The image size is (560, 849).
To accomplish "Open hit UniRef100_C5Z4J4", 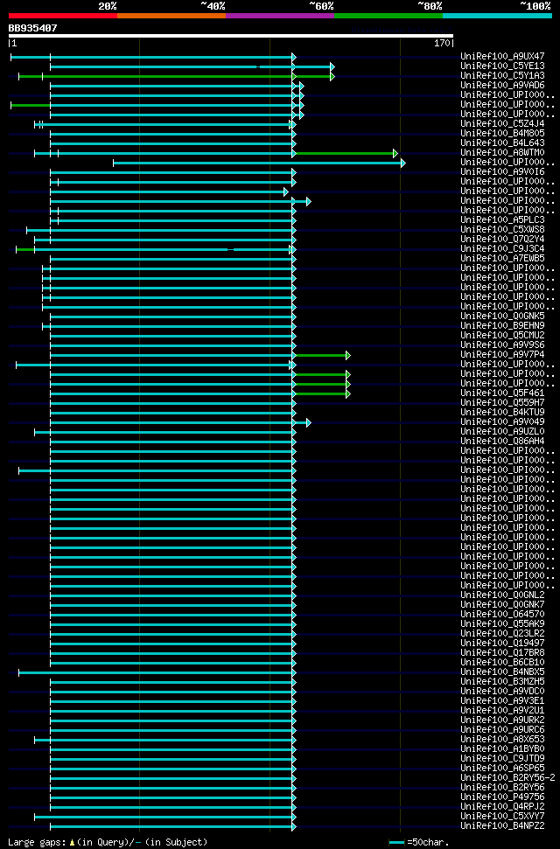I will click(x=502, y=123).
